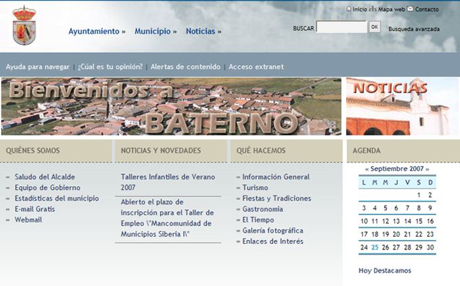This screenshot has height=286, width=460.
Task: Open Busqueda avanzada link
Action: 413,29
